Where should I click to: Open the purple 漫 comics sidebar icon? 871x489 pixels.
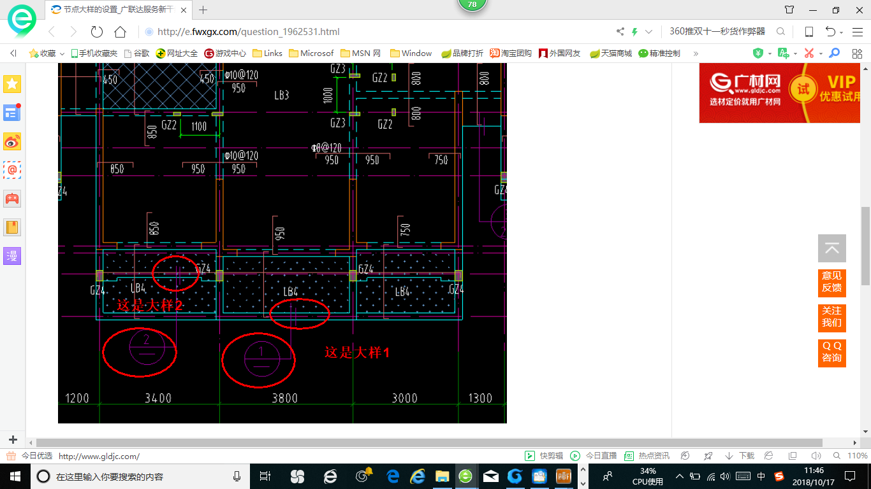(x=12, y=256)
